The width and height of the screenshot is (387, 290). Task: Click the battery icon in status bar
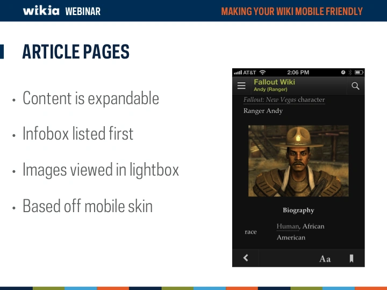tap(359, 73)
